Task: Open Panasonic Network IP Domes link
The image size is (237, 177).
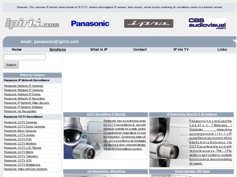Action: pyautogui.click(x=22, y=94)
